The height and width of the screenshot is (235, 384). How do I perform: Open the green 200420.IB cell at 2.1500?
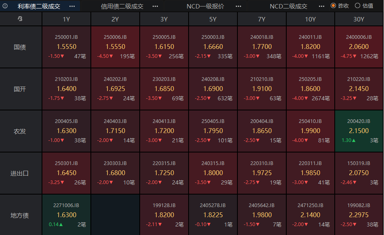coord(359,131)
